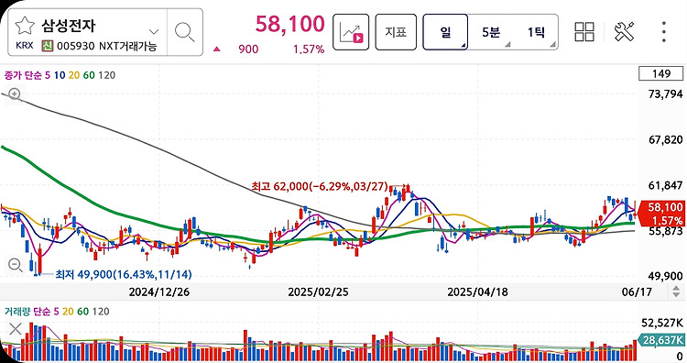Add 삼성전자 to favorites with star icon
The width and height of the screenshot is (687, 363).
(25, 26)
